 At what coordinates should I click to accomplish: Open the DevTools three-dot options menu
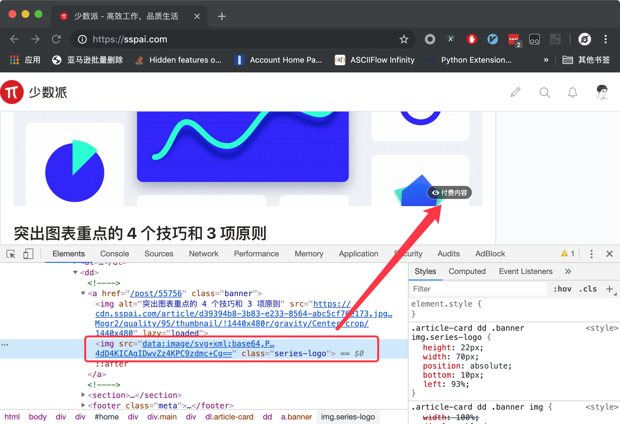pyautogui.click(x=591, y=254)
